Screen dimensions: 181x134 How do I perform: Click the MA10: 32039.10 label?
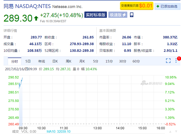coord(59,132)
